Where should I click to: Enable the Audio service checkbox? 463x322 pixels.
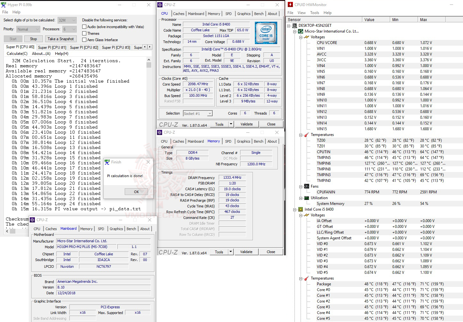coord(84,27)
